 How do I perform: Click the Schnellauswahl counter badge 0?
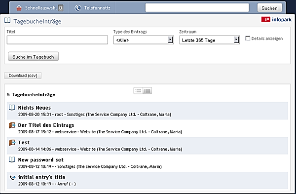click(60, 8)
